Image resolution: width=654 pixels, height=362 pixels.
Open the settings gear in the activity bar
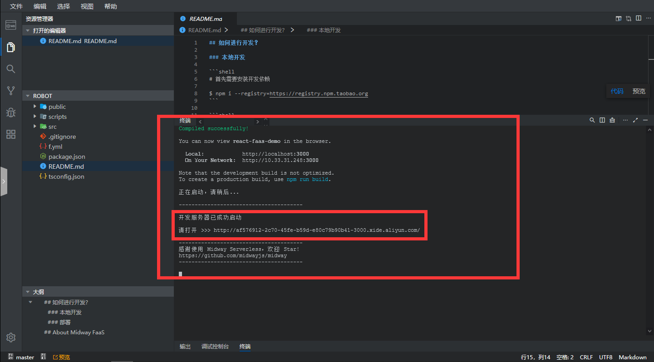(11, 338)
